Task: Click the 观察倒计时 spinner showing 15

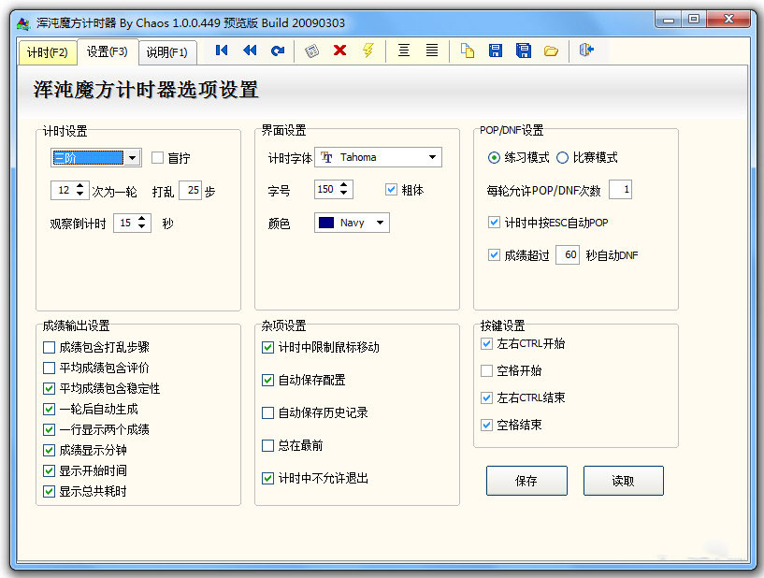Action: click(132, 223)
